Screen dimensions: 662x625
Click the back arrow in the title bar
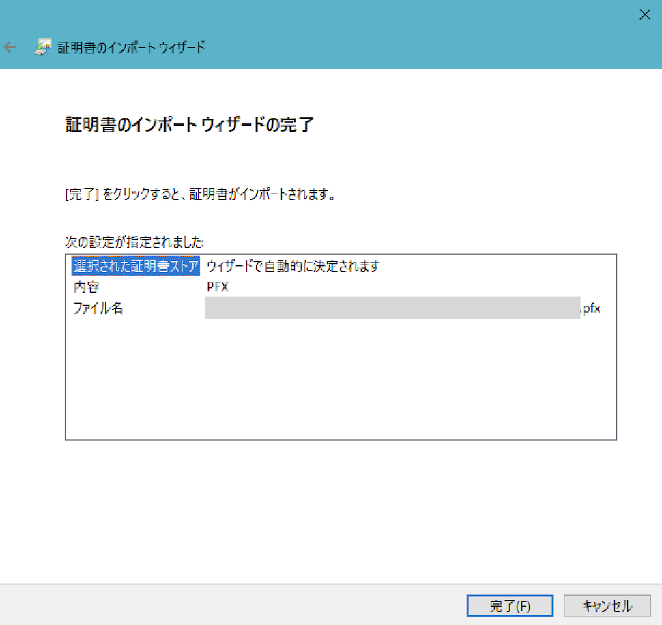(x=10, y=48)
